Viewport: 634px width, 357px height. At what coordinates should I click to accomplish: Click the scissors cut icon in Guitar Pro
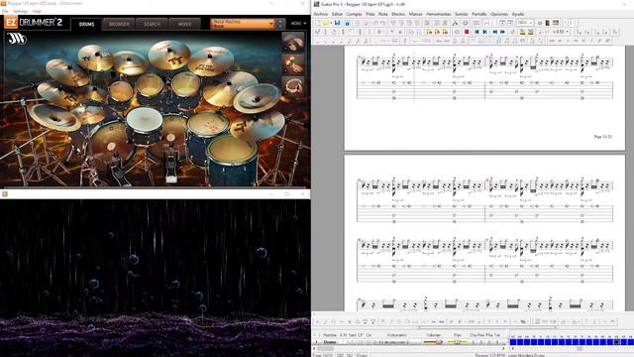pyautogui.click(x=455, y=23)
